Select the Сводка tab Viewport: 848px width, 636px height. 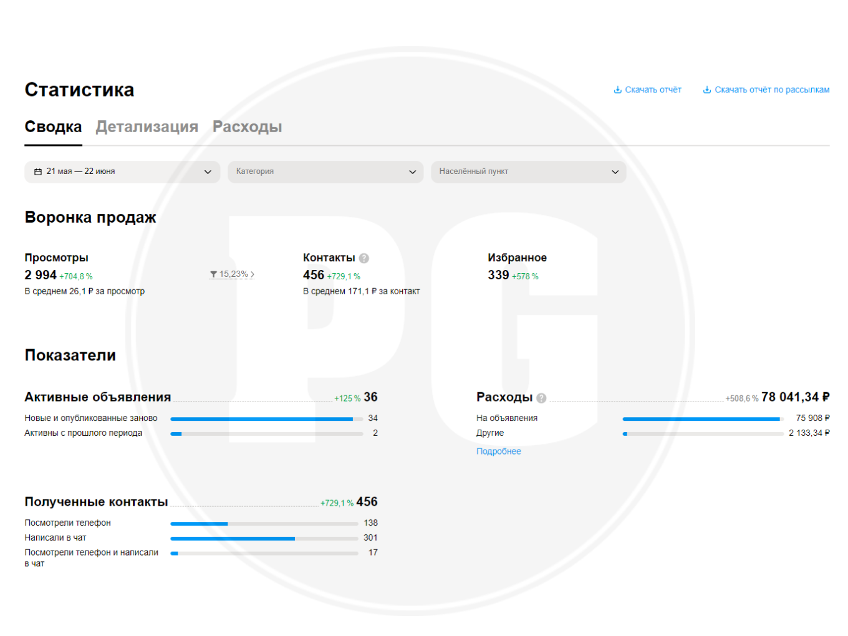pyautogui.click(x=53, y=127)
